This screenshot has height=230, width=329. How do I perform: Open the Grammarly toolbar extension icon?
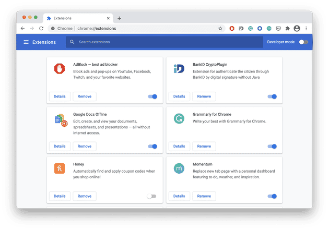coord(250,29)
